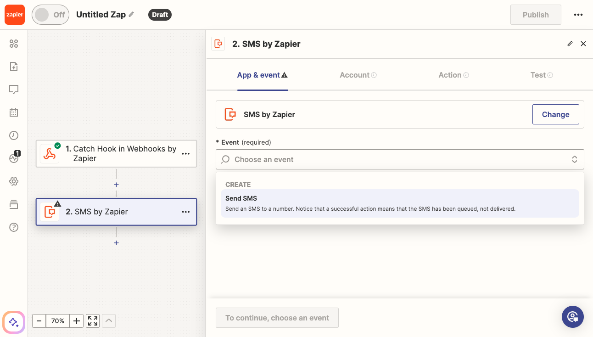
Task: Open options menu for Catch Hook step
Action: (x=186, y=154)
